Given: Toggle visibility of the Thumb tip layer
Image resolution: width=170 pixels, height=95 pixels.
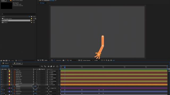Looking at the screenshot, I should tap(1, 81).
